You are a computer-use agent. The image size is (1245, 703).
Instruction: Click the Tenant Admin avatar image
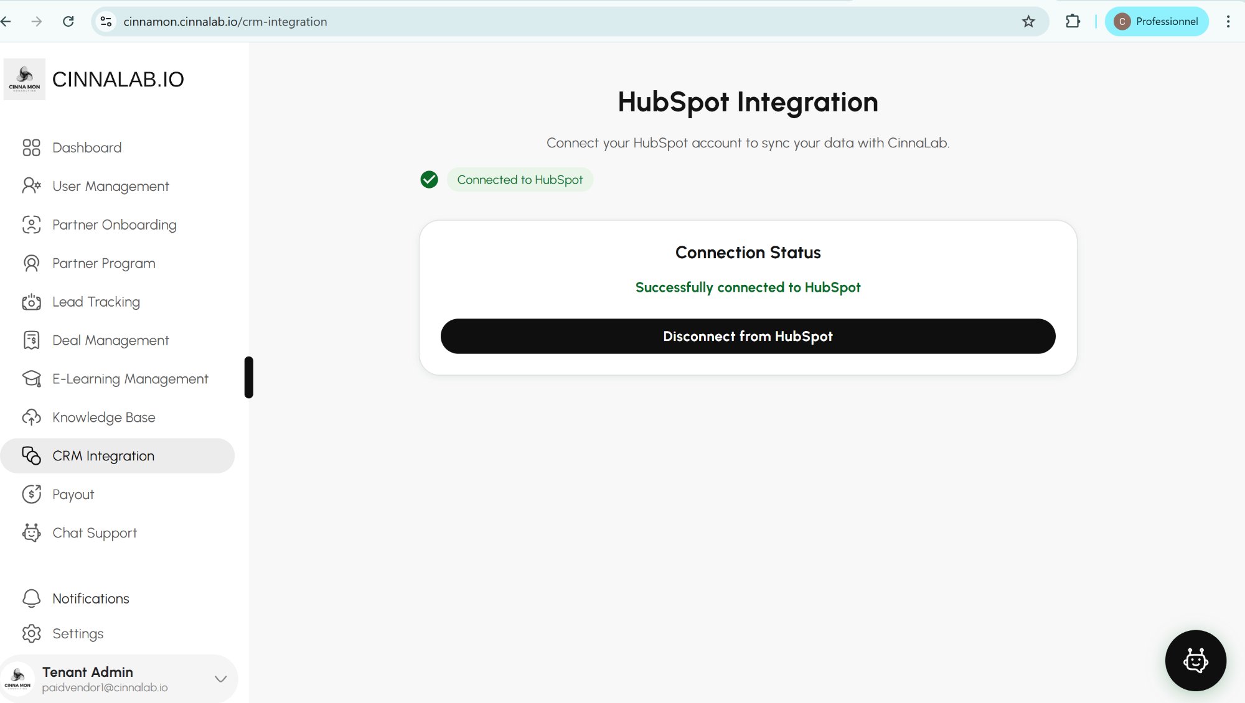pos(17,679)
